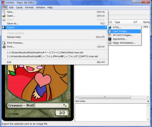Open the Format menu
This screenshot has height=127, width=152.
pyautogui.click(x=29, y=7)
